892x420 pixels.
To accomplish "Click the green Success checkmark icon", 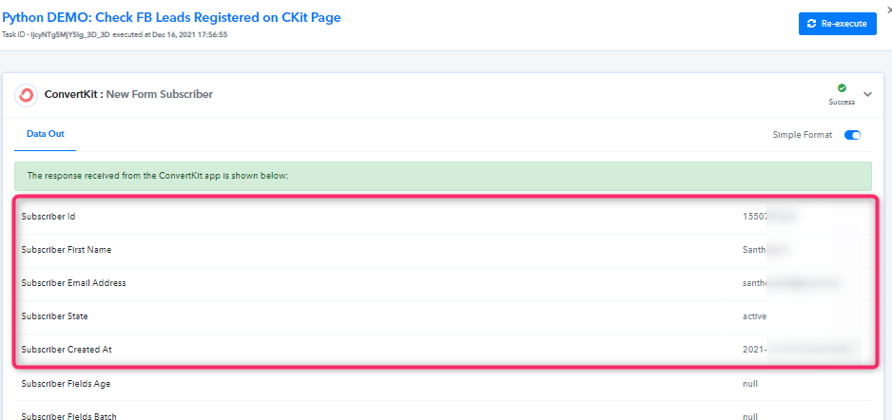I will click(842, 88).
